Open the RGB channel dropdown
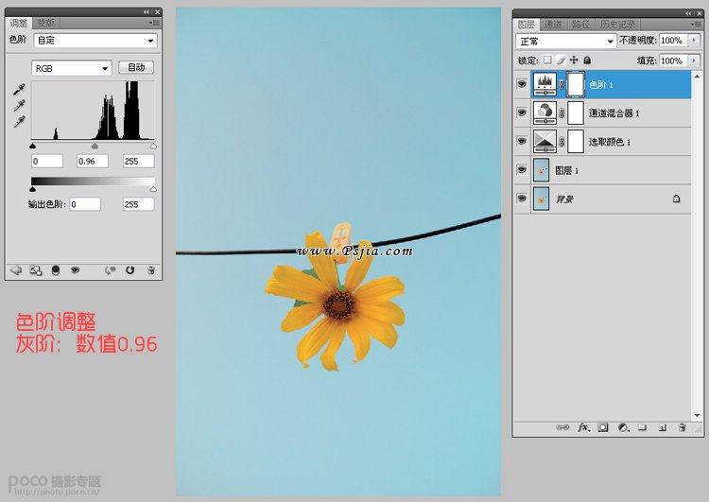This screenshot has height=502, width=709. 72,68
